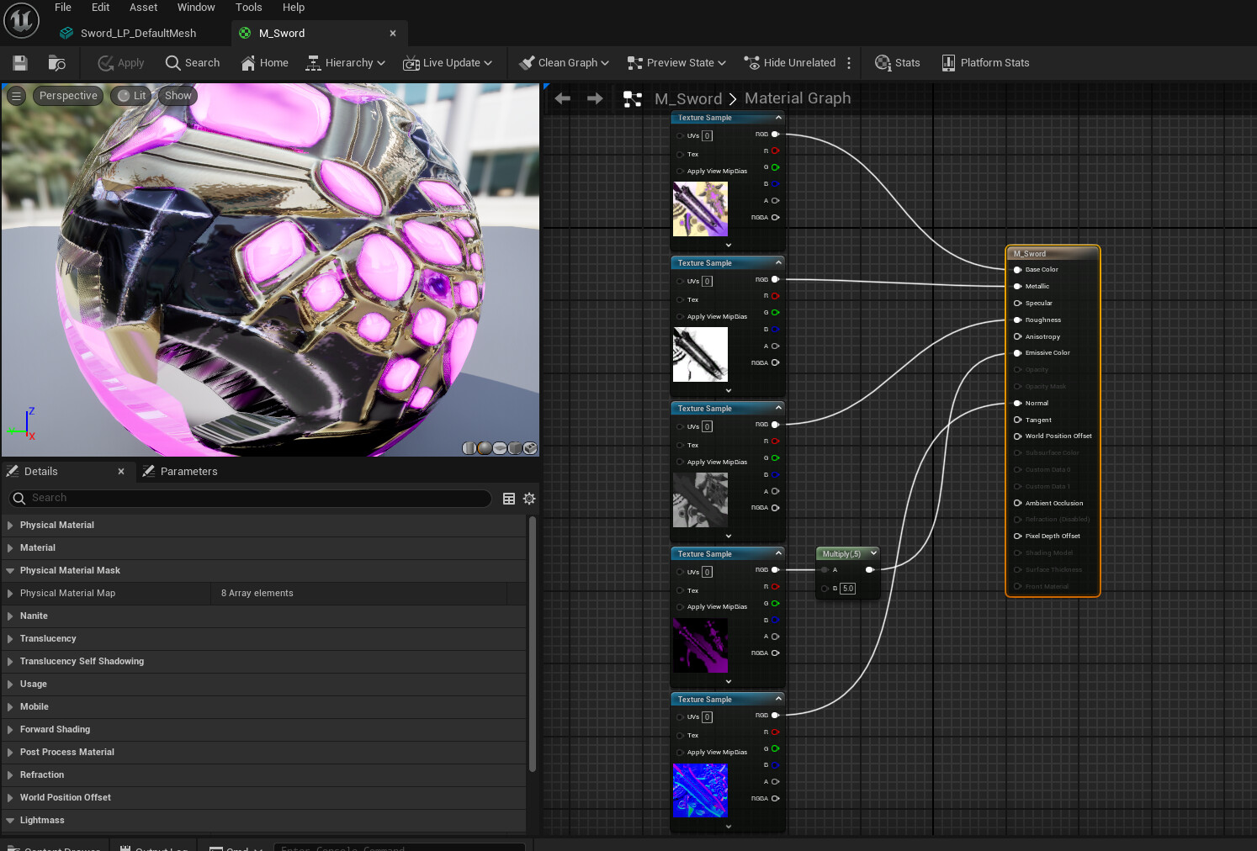Viewport: 1257px width, 851px height.
Task: Open the Help menu
Action: pyautogui.click(x=294, y=8)
